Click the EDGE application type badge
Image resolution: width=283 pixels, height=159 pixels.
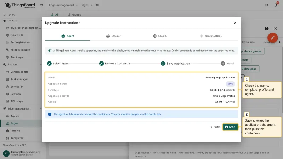tap(230, 84)
